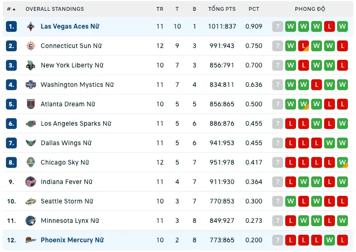Click gray question mark for Las Vegas Aces
Viewport: 356px width, 252px height.
pyautogui.click(x=278, y=26)
